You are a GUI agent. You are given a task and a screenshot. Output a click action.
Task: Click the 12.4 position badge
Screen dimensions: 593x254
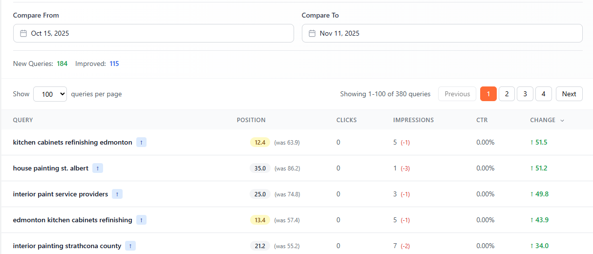click(x=260, y=142)
